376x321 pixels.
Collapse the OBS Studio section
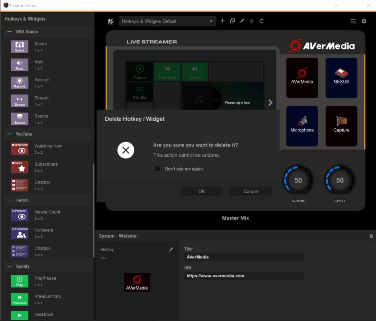pos(8,32)
